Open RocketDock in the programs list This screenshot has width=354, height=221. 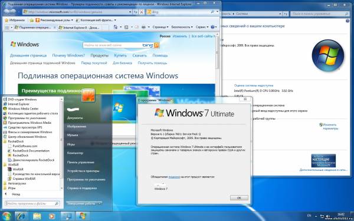tap(21, 156)
